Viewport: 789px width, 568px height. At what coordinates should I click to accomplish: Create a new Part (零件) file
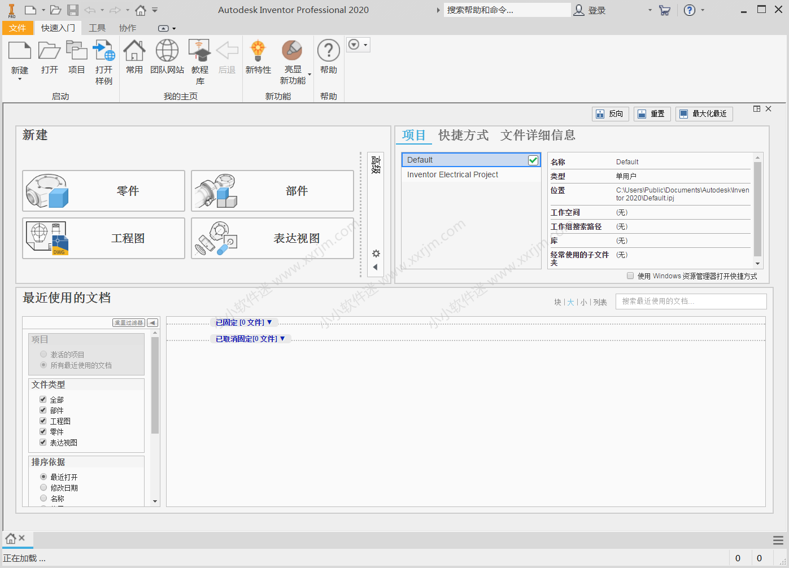click(104, 191)
